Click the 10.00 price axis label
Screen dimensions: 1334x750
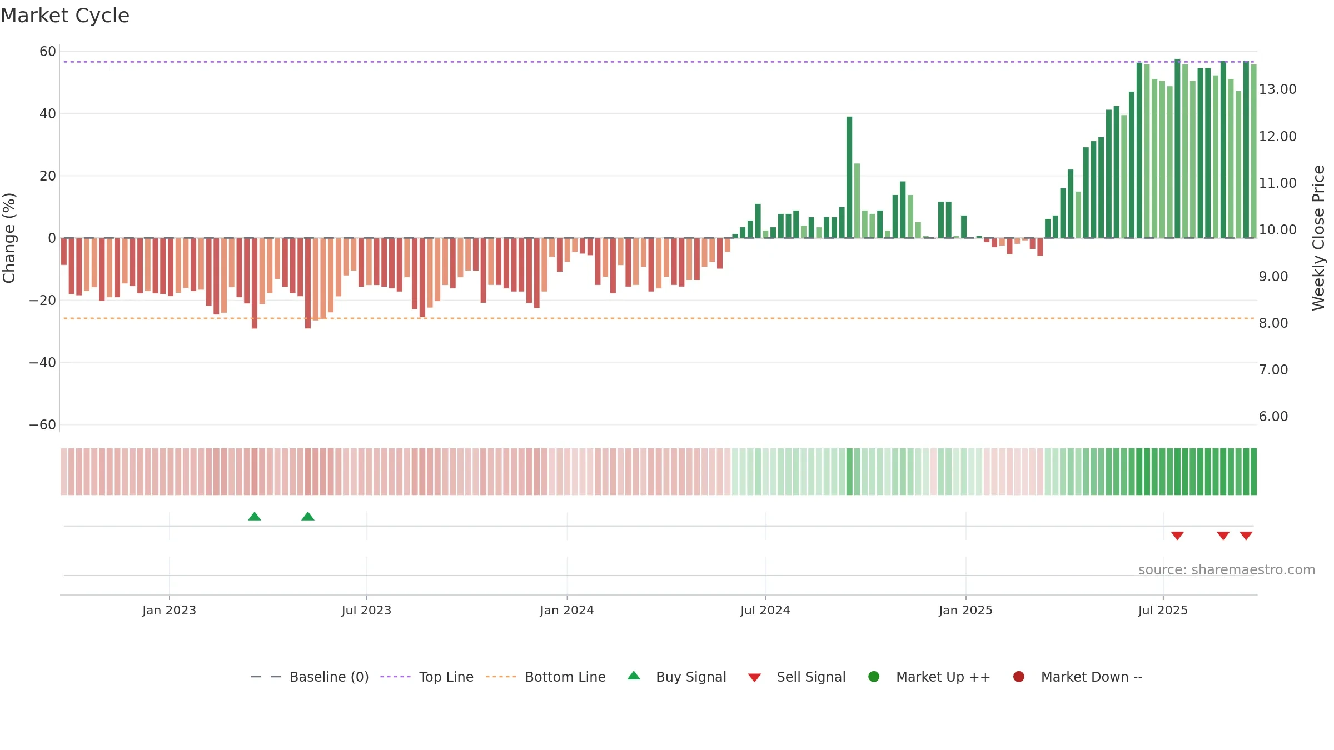[1277, 229]
